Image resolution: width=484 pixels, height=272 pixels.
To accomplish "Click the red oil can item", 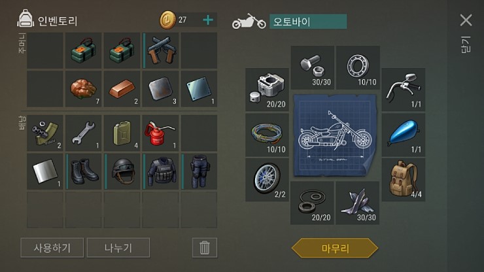I will [x=161, y=133].
